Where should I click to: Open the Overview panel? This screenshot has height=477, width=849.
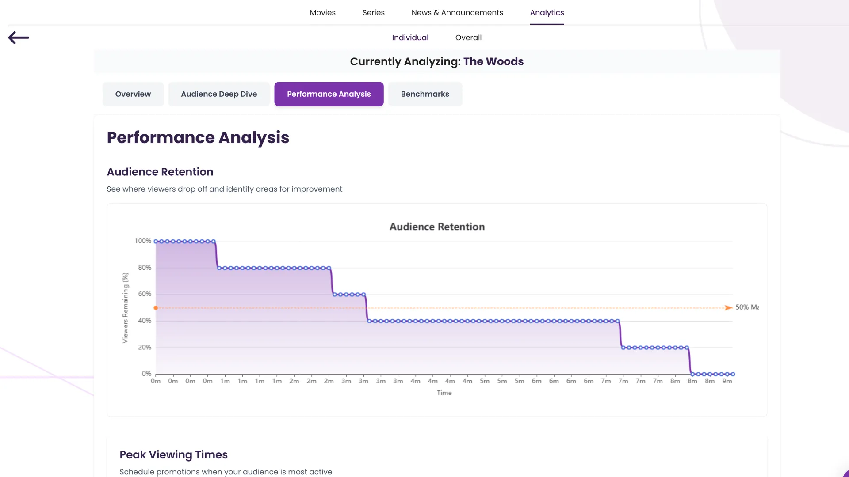coord(133,94)
